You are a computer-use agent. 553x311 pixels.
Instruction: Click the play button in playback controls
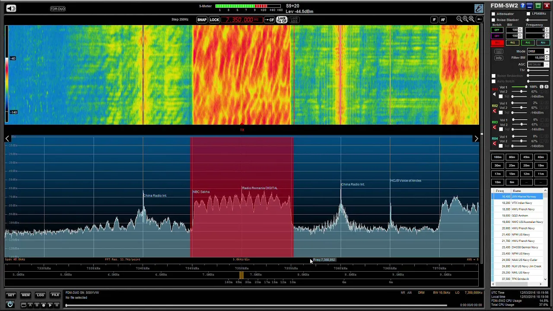(50, 305)
